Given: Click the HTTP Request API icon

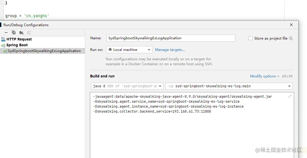Looking at the screenshot, I should [x=3, y=39].
